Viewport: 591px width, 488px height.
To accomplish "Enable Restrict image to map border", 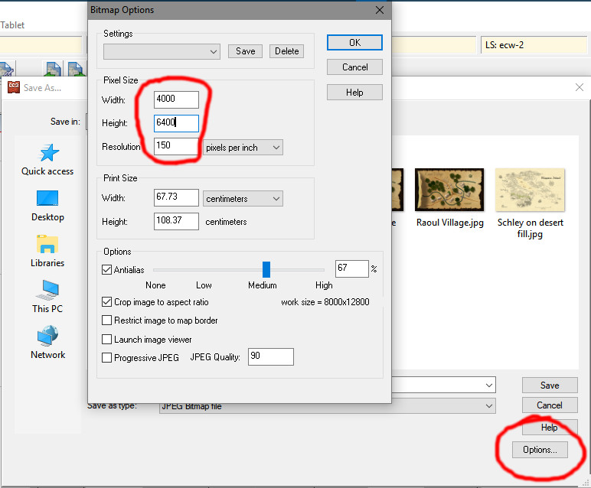I will coord(107,320).
